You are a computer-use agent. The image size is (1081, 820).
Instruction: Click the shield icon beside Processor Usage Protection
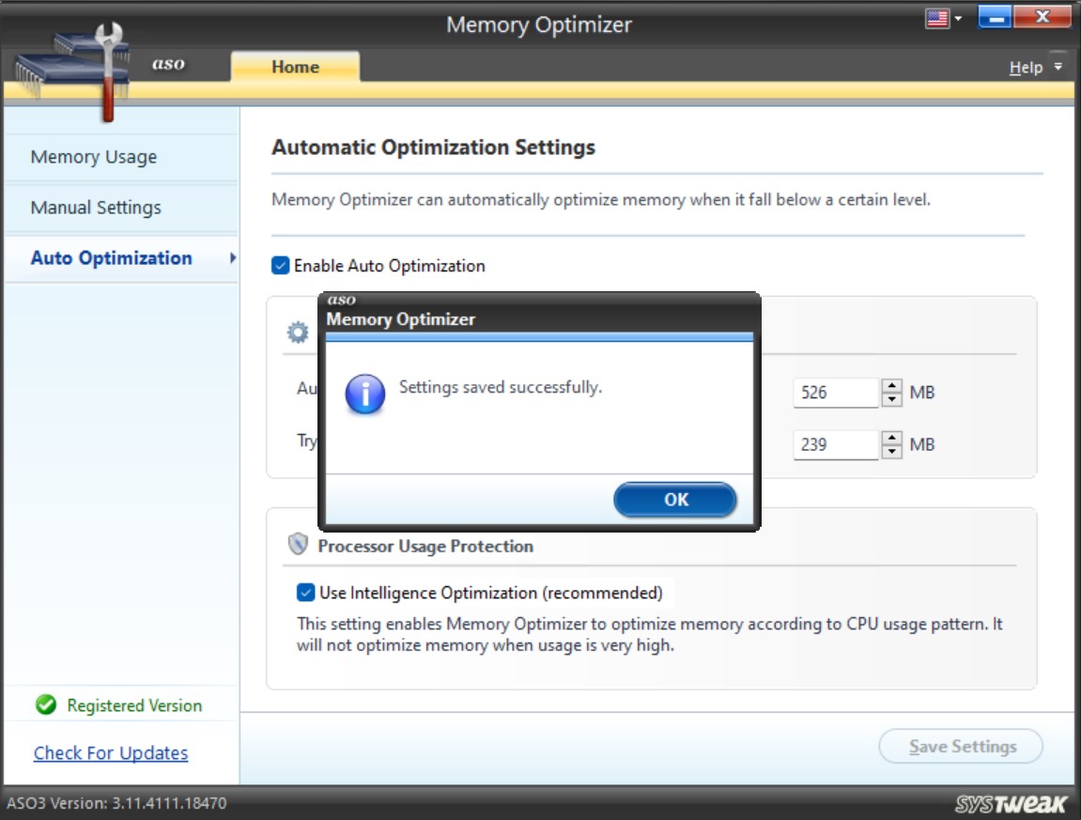tap(301, 546)
